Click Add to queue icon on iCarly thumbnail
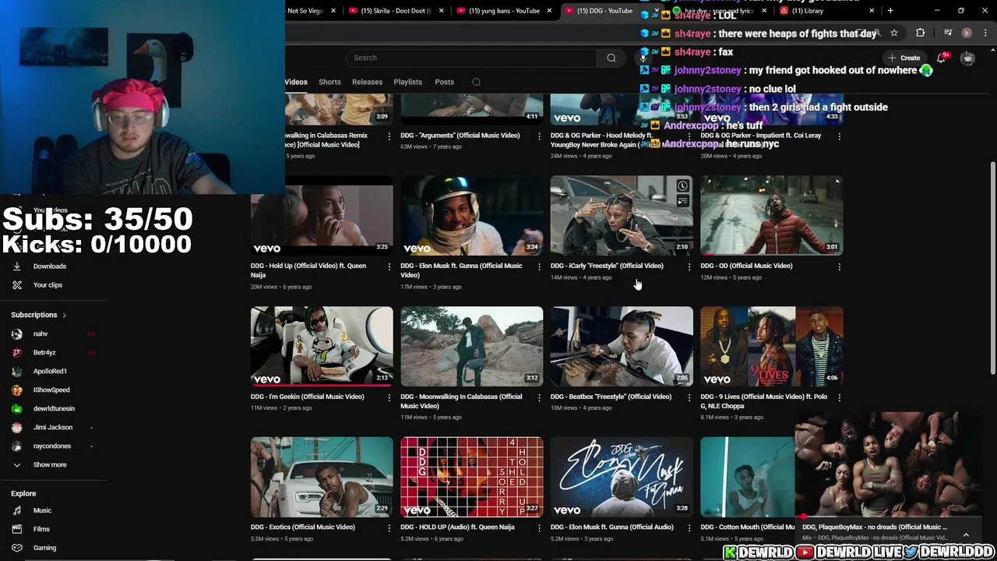The width and height of the screenshot is (997, 561). tap(682, 202)
